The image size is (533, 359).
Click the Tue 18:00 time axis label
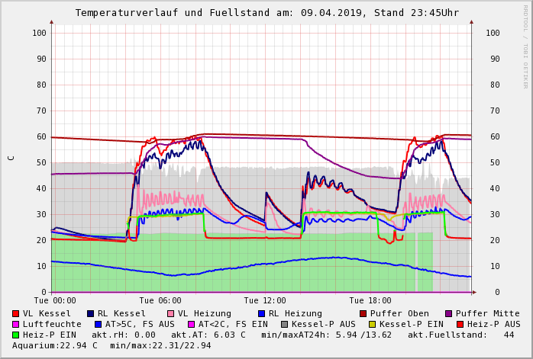370,300
